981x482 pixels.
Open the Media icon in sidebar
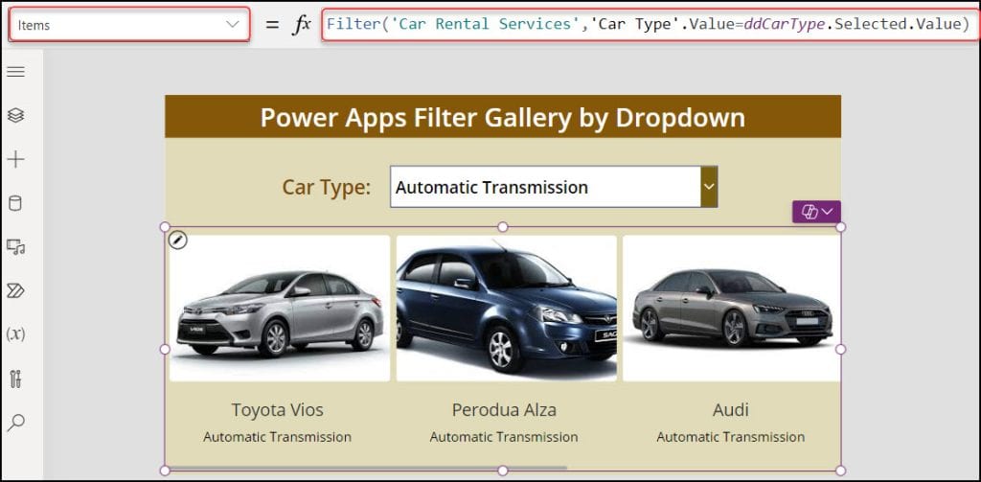pos(15,246)
